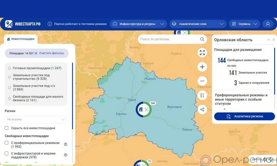This screenshot has width=277, height=166.
Task: Open the Сервисы menu
Action: click(x=244, y=24)
